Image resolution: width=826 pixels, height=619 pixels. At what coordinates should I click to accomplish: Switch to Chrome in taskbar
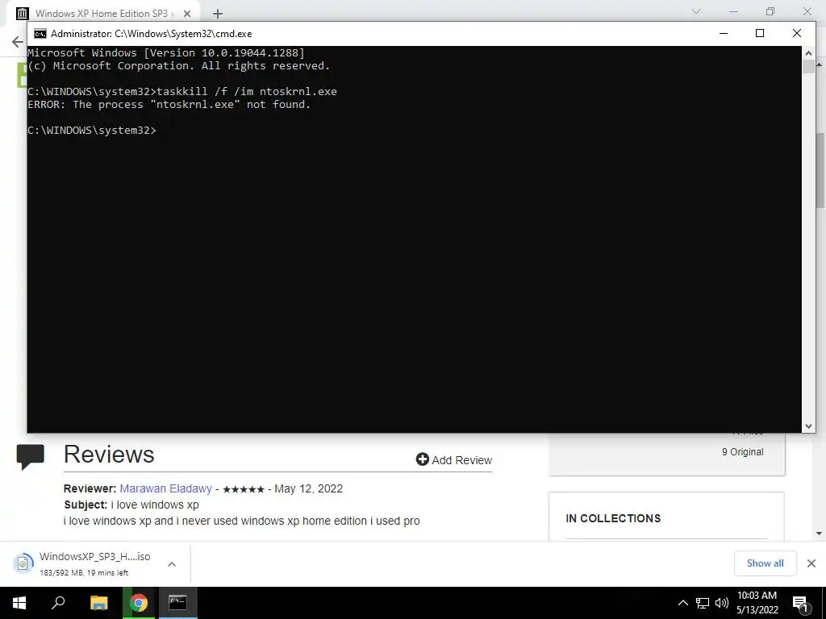(x=139, y=603)
